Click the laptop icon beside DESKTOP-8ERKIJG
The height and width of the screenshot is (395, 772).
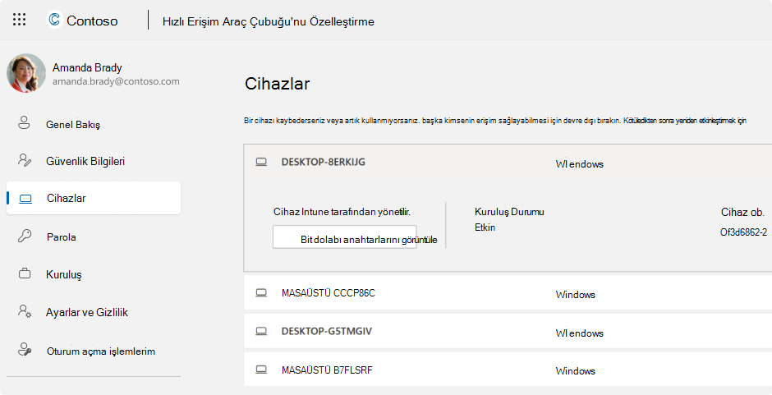[261, 162]
